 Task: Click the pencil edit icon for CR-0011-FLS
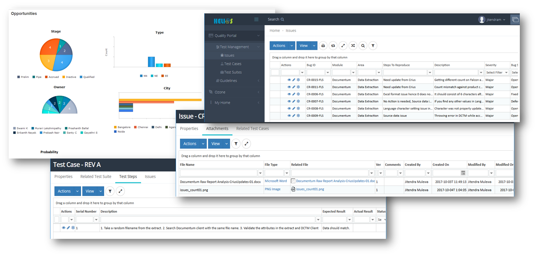(294, 87)
